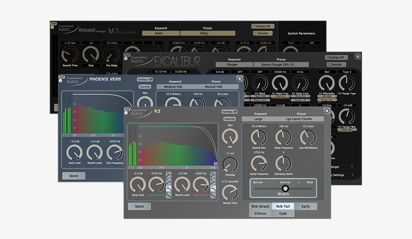Click the Size knob in M7 Control

(90, 54)
